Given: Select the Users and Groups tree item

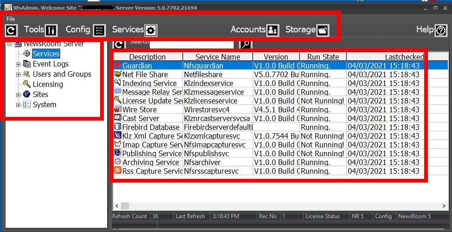Looking at the screenshot, I should [x=62, y=74].
